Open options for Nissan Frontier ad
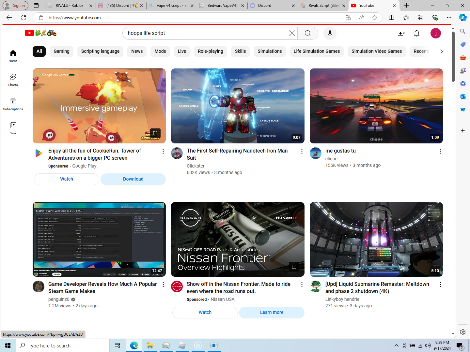The width and height of the screenshot is (470, 352). click(302, 285)
